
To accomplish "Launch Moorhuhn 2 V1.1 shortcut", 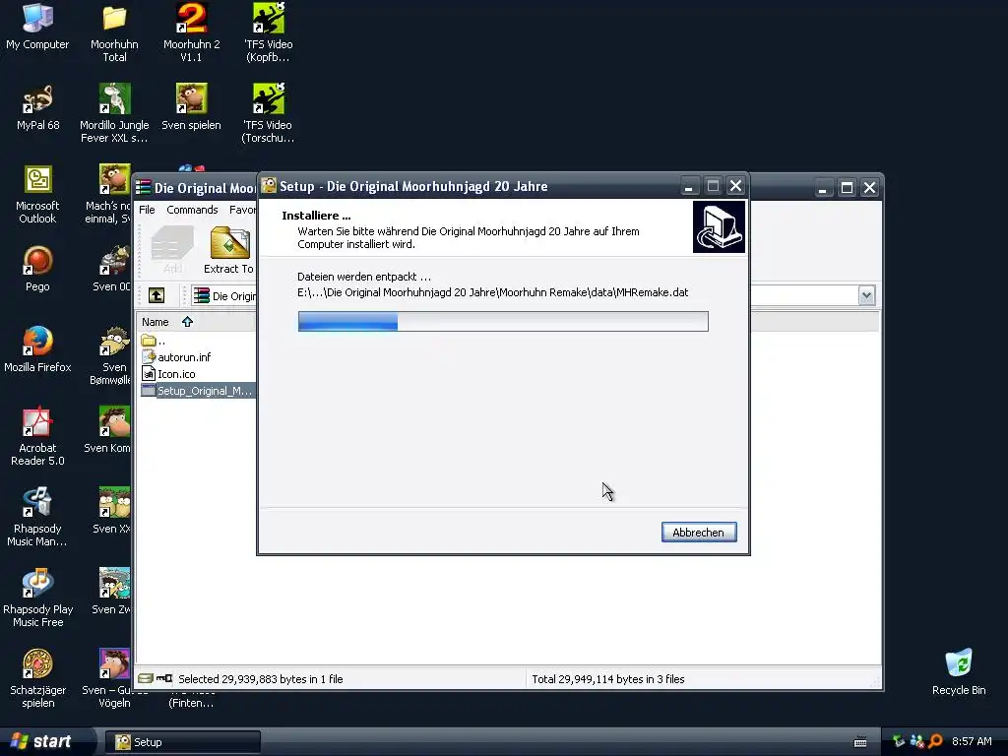I will [192, 33].
